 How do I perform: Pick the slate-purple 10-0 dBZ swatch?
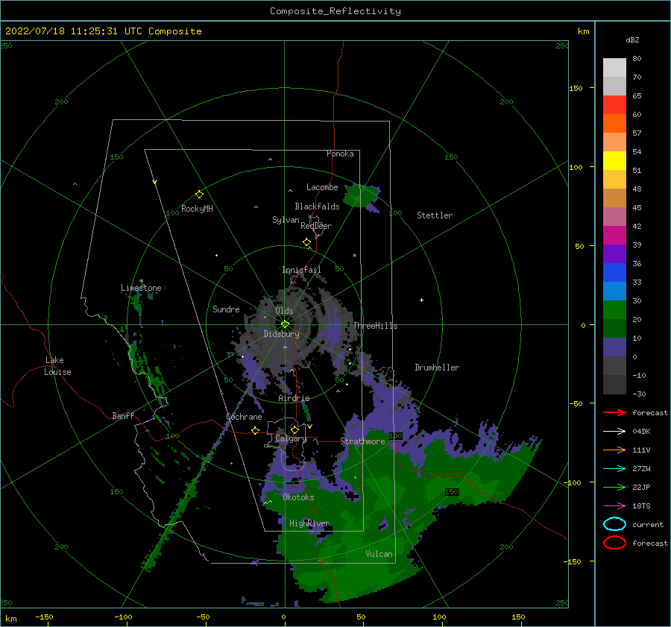[x=614, y=347]
